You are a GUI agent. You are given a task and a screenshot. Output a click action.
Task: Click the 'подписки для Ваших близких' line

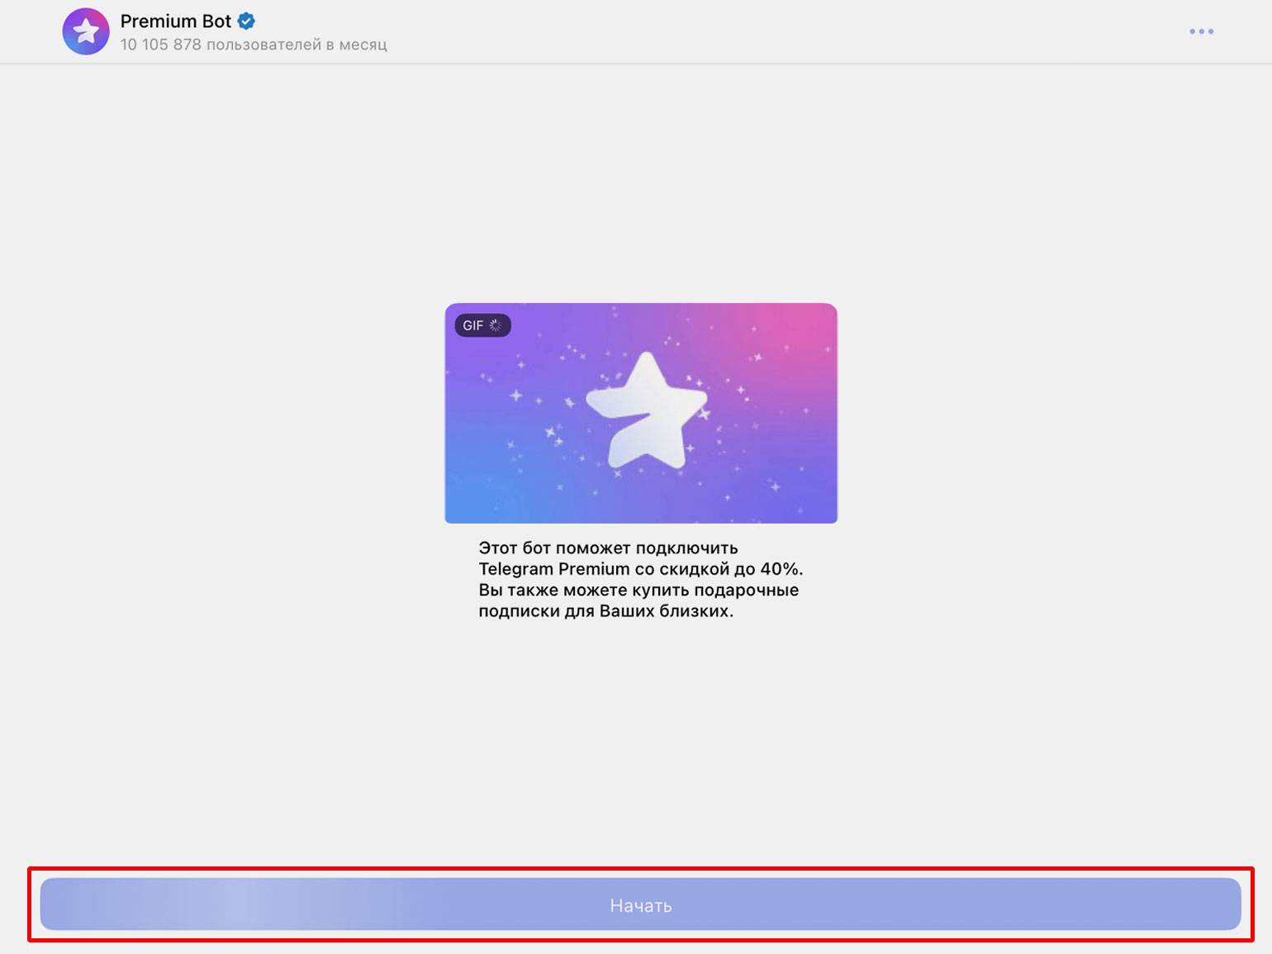tap(605, 611)
